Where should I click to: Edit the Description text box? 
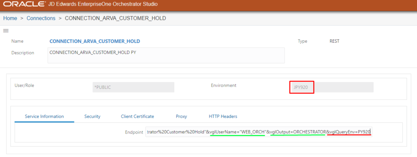pyautogui.click(x=166, y=55)
